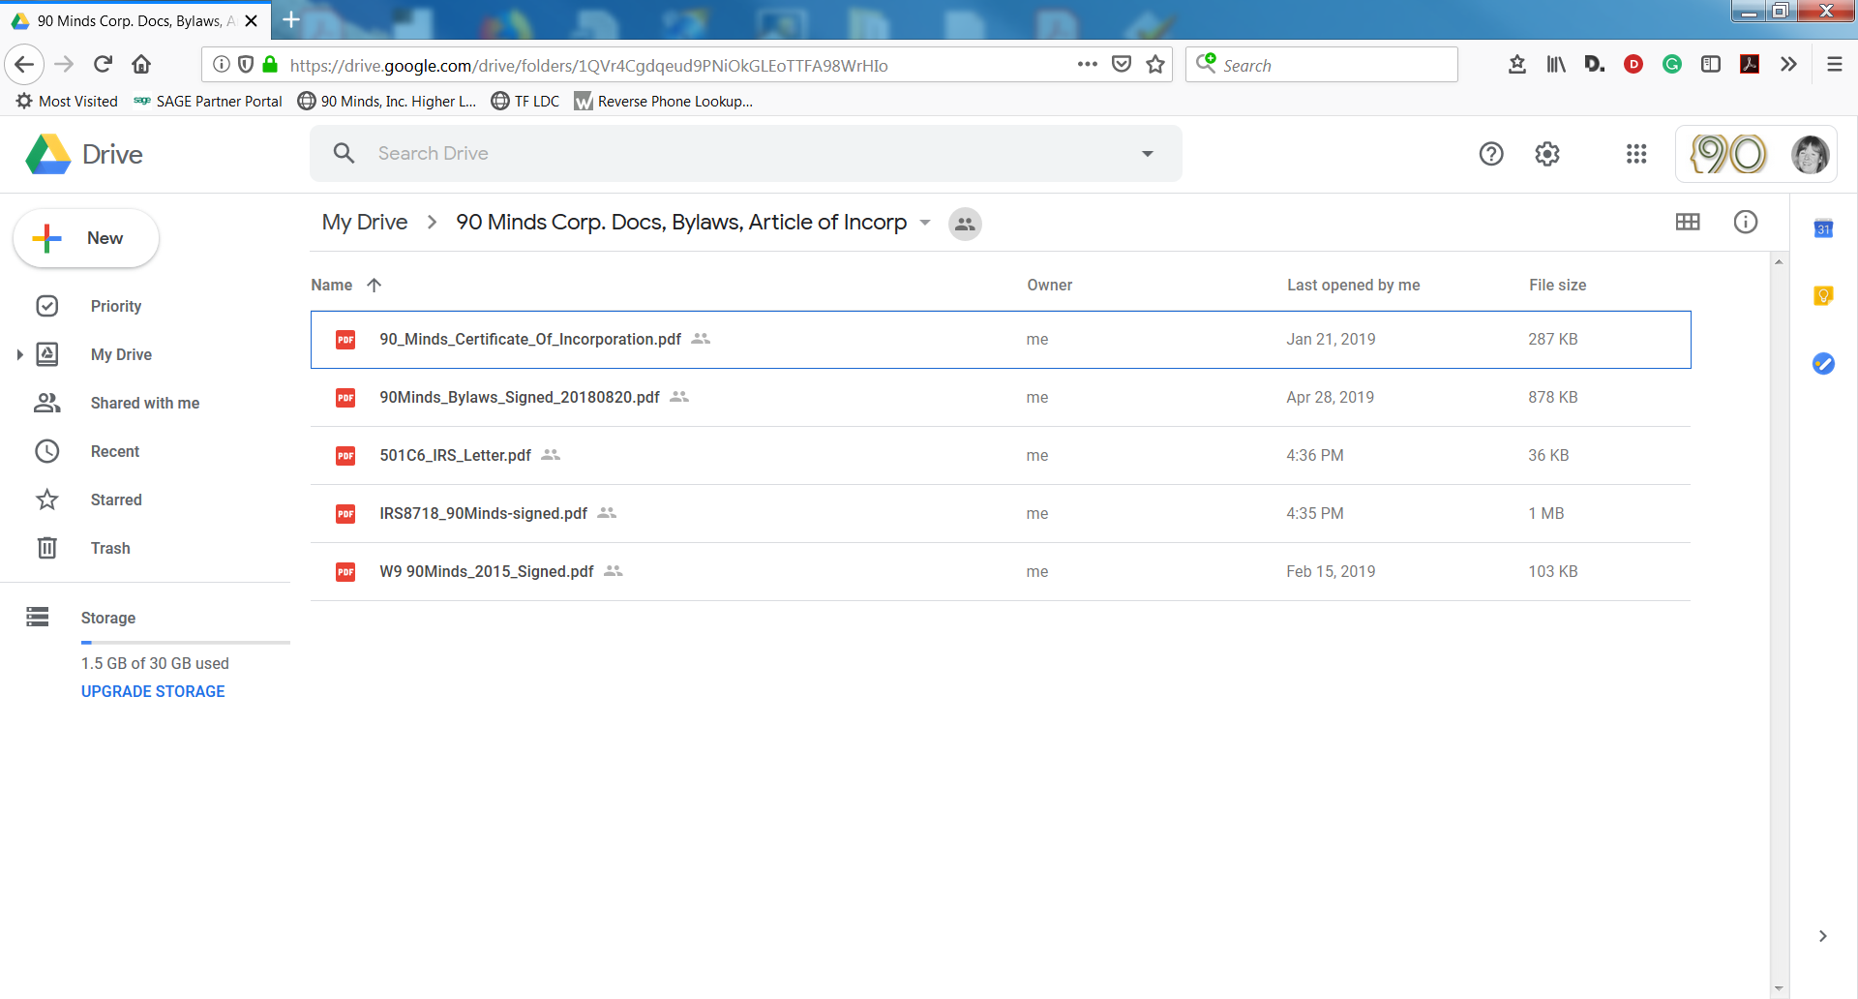The width and height of the screenshot is (1858, 999).
Task: Select W9 90Minds_2015_Signed.pdf
Action: click(x=1001, y=571)
